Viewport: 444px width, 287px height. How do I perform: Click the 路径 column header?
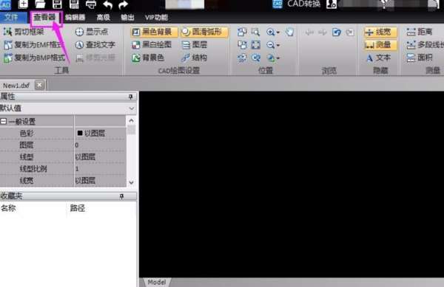77,208
